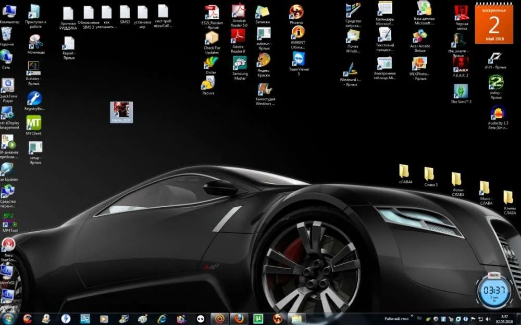Click the RU language indicator
The height and width of the screenshot is (325, 521).
pyautogui.click(x=419, y=317)
